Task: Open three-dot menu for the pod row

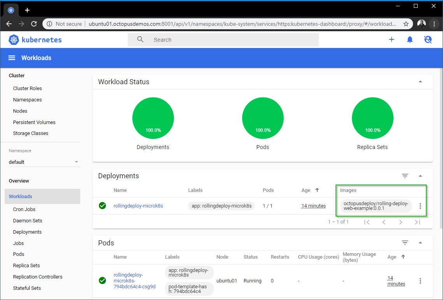Action: click(420, 281)
